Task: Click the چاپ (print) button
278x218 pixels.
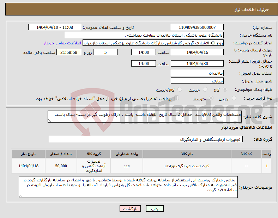Action: (155, 208)
